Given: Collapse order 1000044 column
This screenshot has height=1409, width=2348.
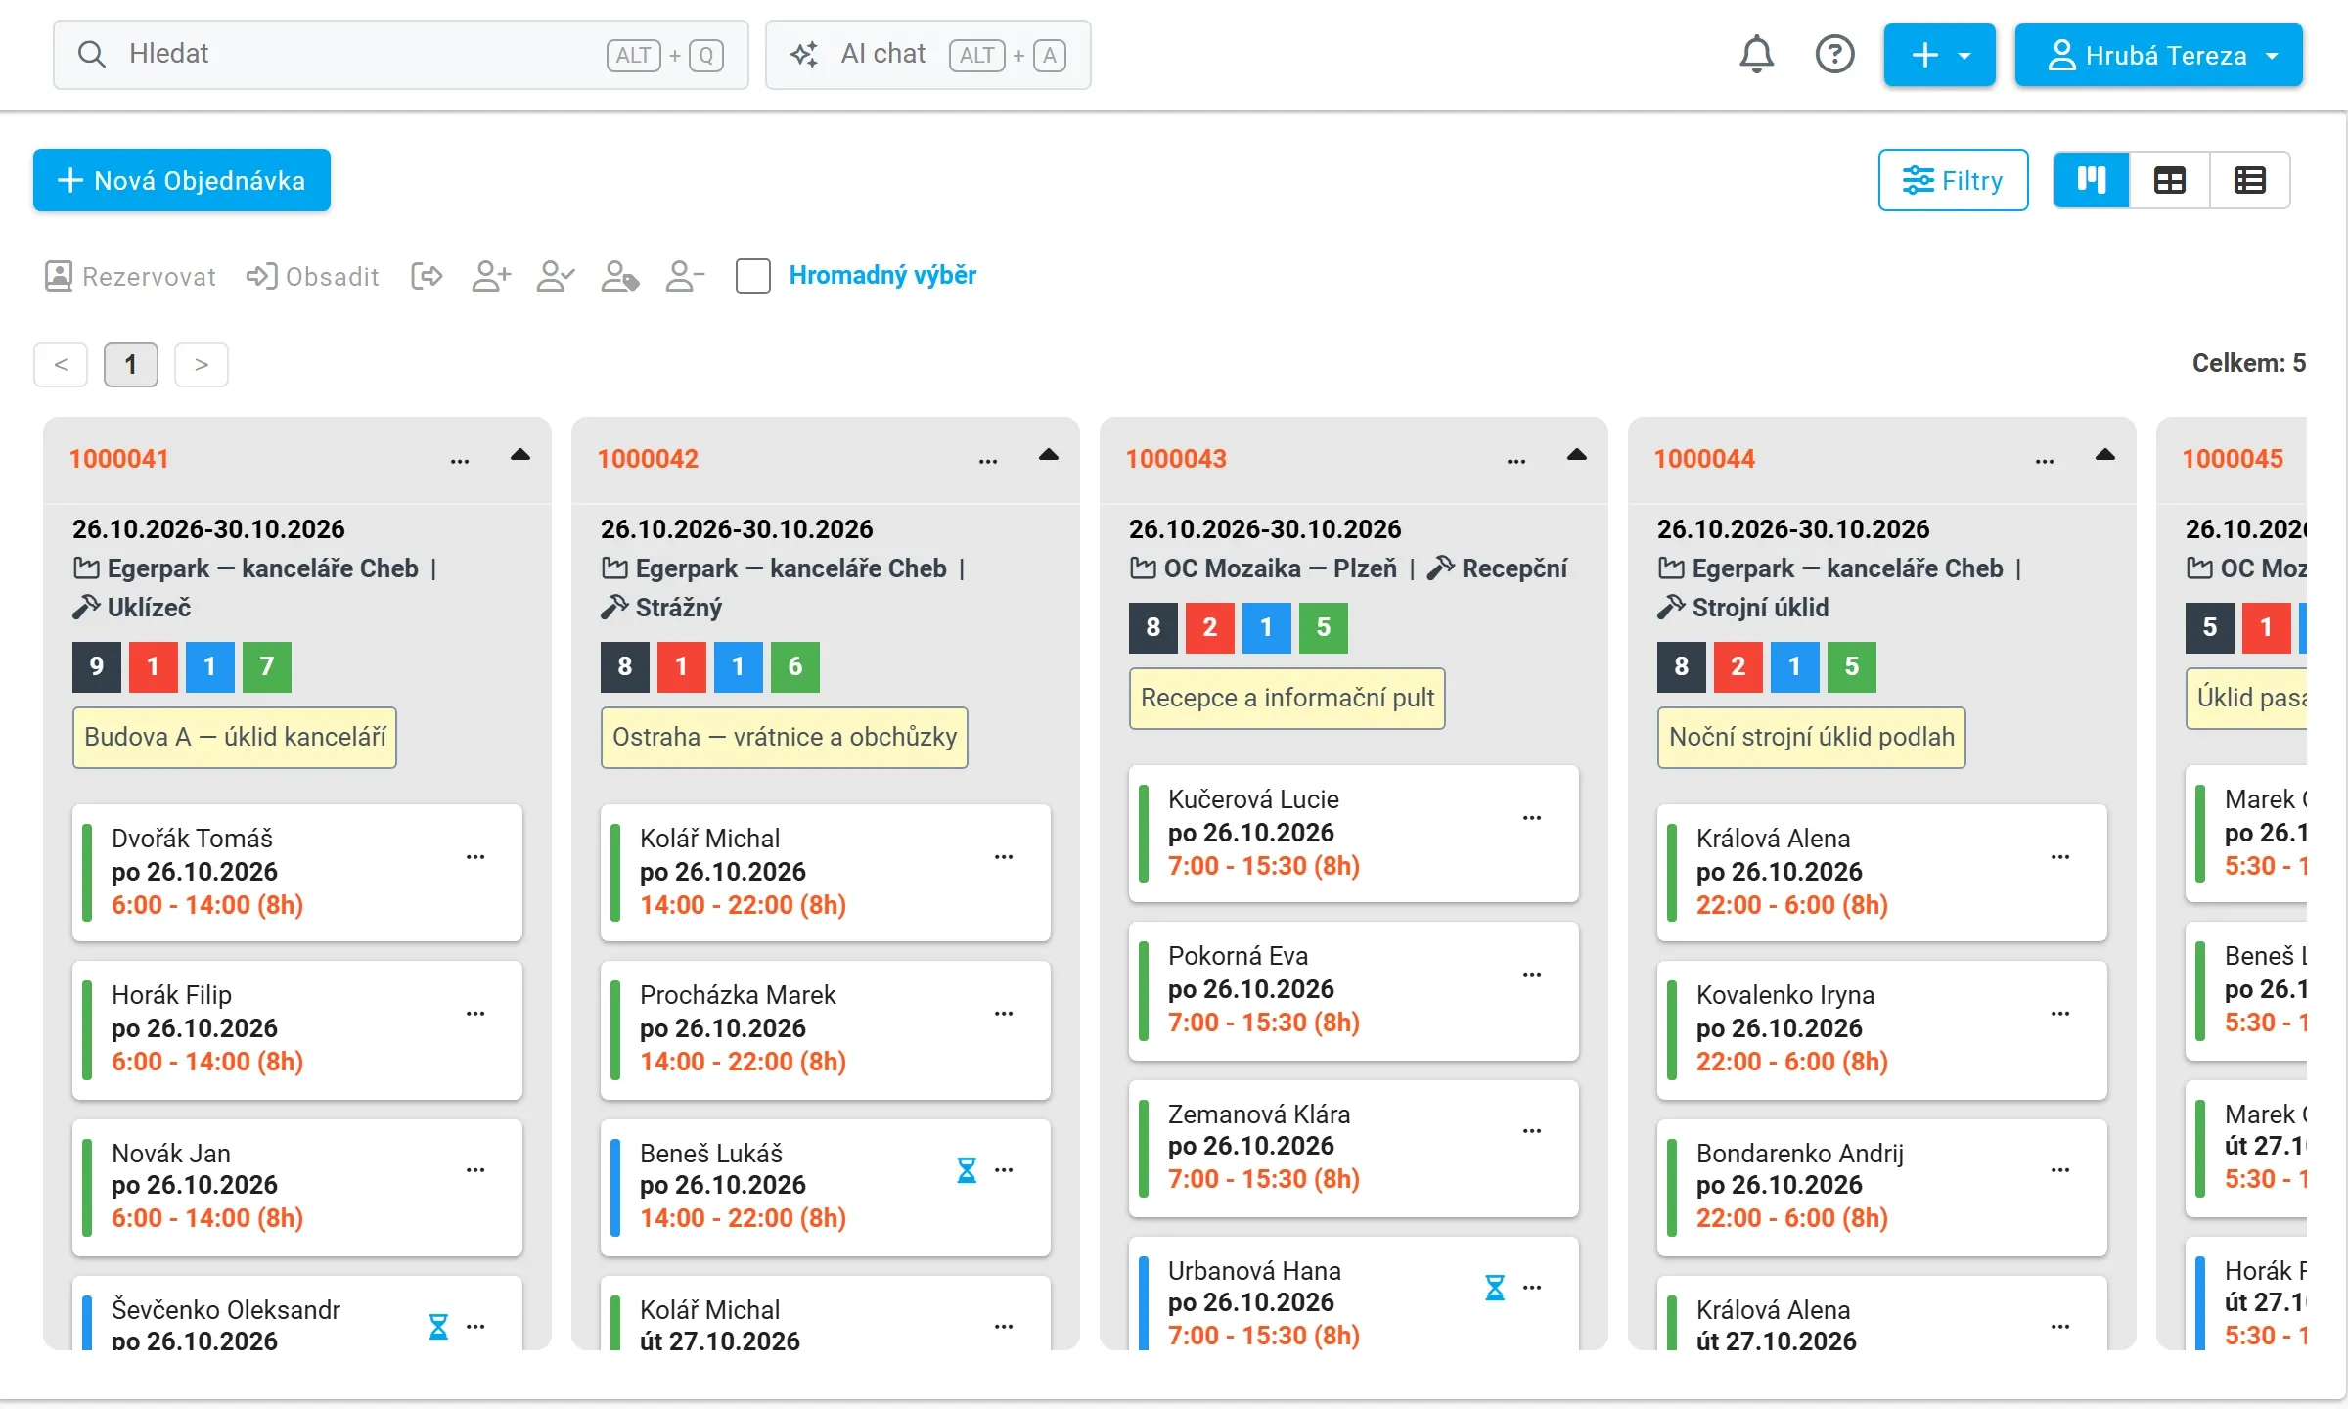Looking at the screenshot, I should point(2105,455).
